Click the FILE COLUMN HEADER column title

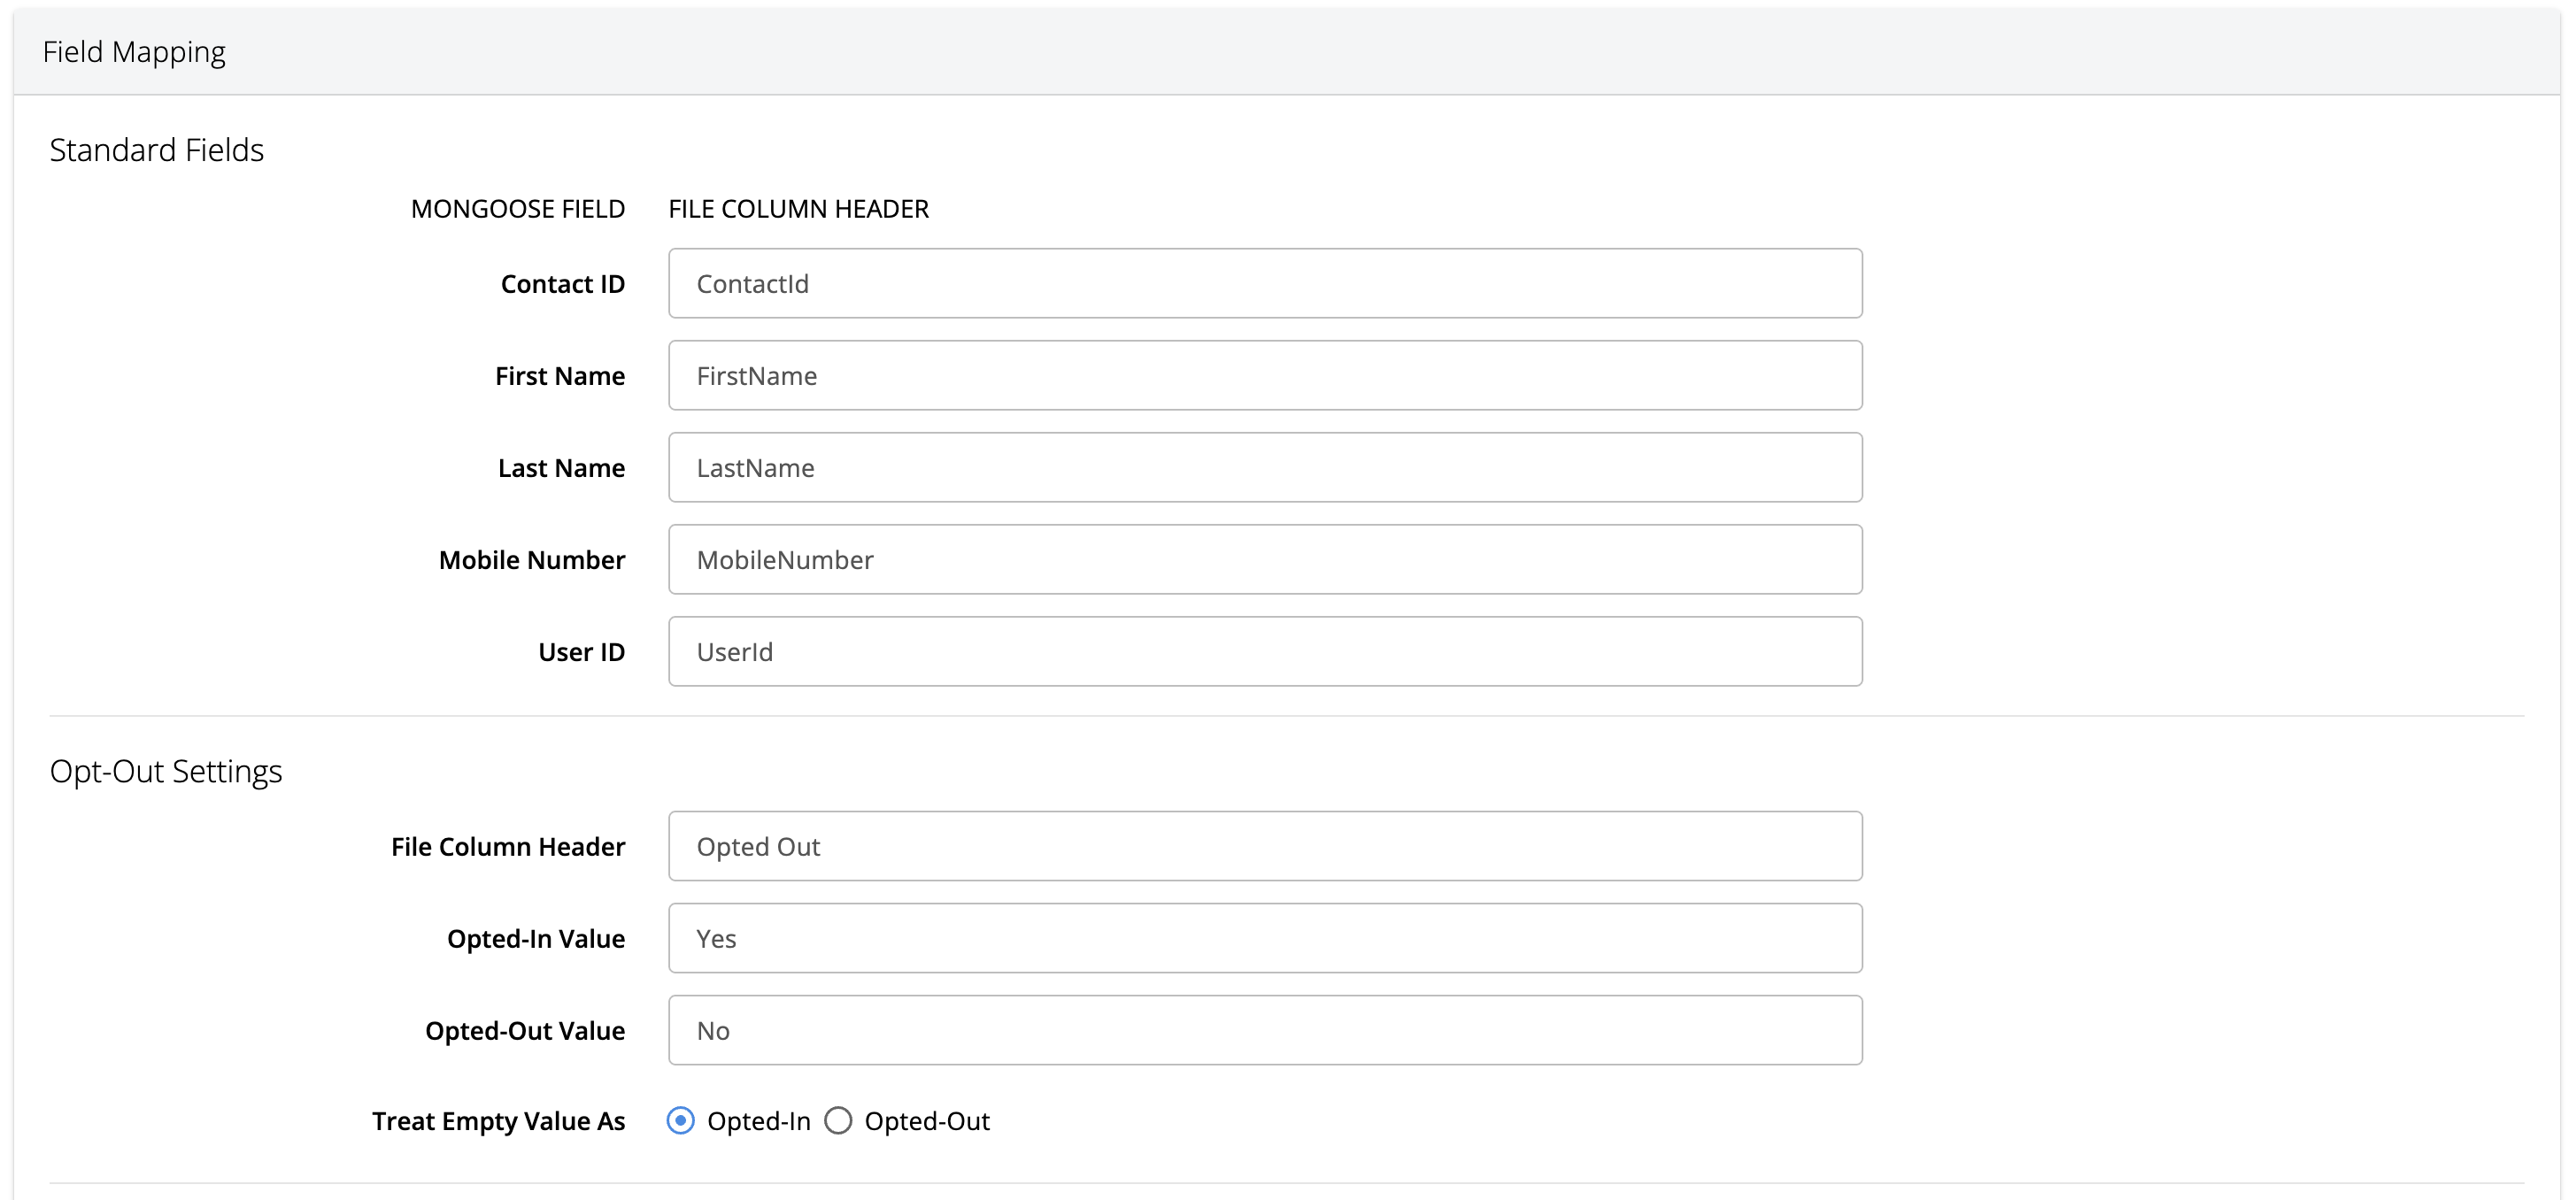coord(798,209)
